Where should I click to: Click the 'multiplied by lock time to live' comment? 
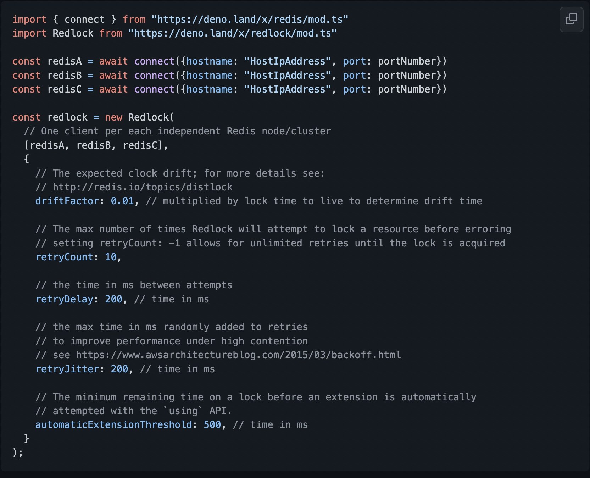pos(314,201)
